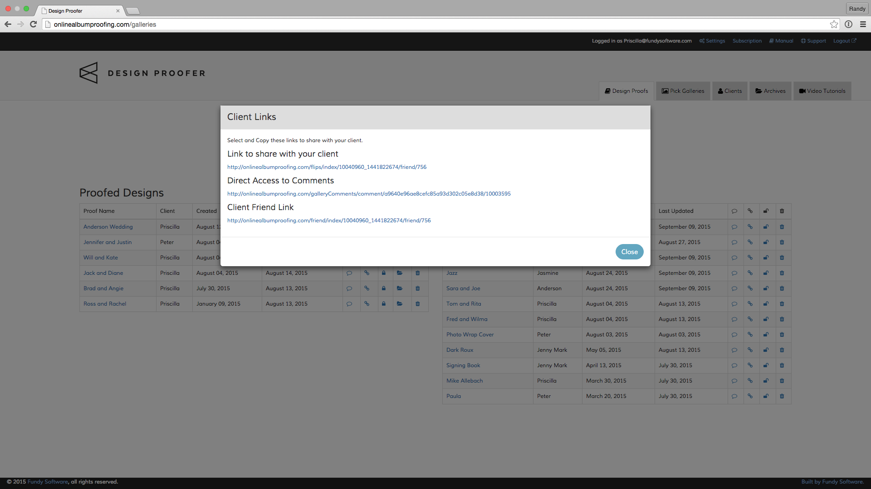
Task: Toggle unlock icon for Mike Allebach
Action: click(766, 381)
